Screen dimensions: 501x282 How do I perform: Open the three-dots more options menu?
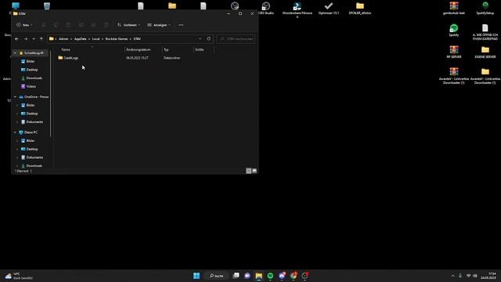point(181,25)
